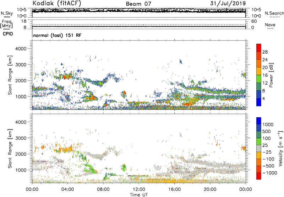
Task: Click the "100" value on Velocity colorbar
Action: (x=267, y=138)
